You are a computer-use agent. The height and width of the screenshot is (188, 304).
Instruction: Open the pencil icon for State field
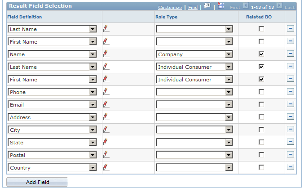click(x=106, y=142)
